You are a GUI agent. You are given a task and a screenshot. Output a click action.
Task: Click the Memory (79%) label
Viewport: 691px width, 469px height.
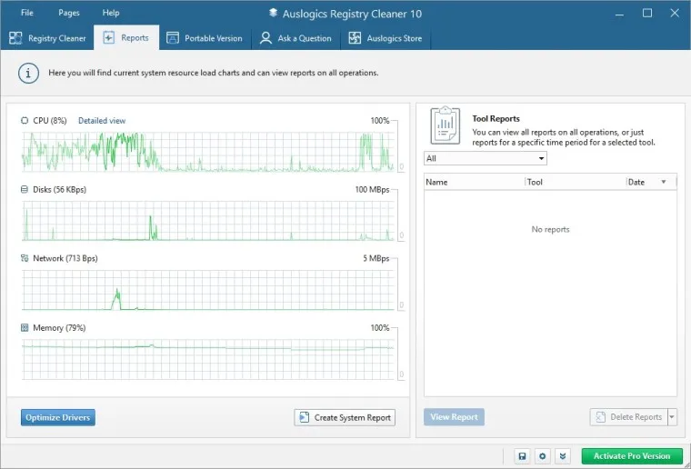tap(59, 328)
